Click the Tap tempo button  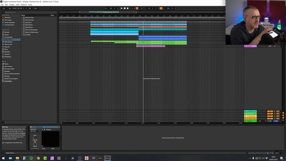10,8
